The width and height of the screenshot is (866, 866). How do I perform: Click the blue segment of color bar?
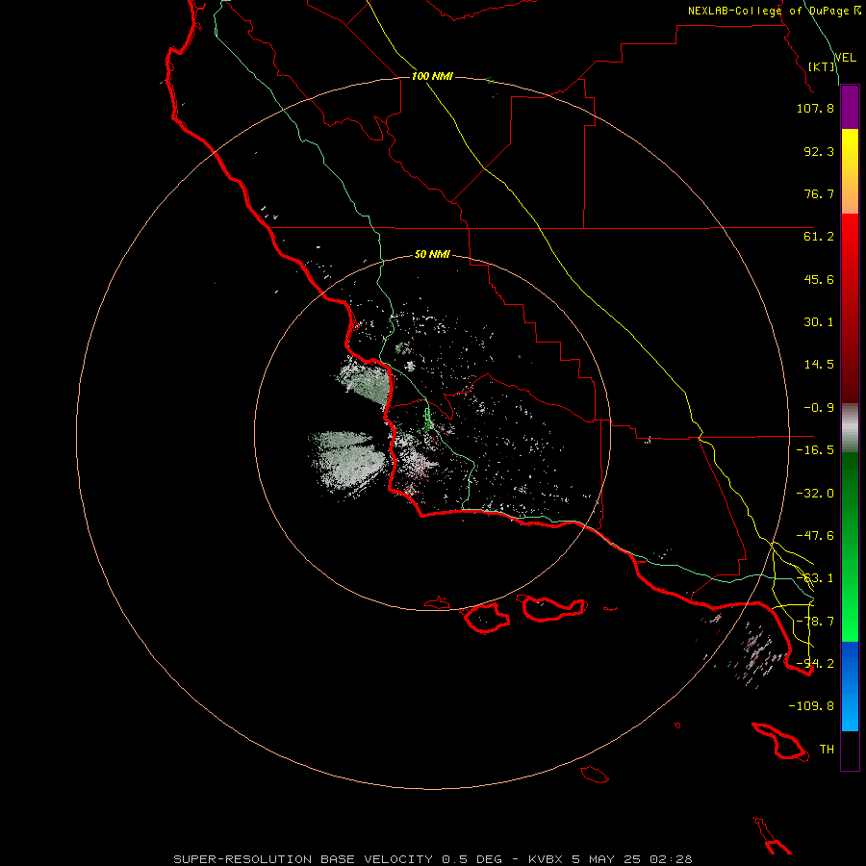click(x=850, y=686)
